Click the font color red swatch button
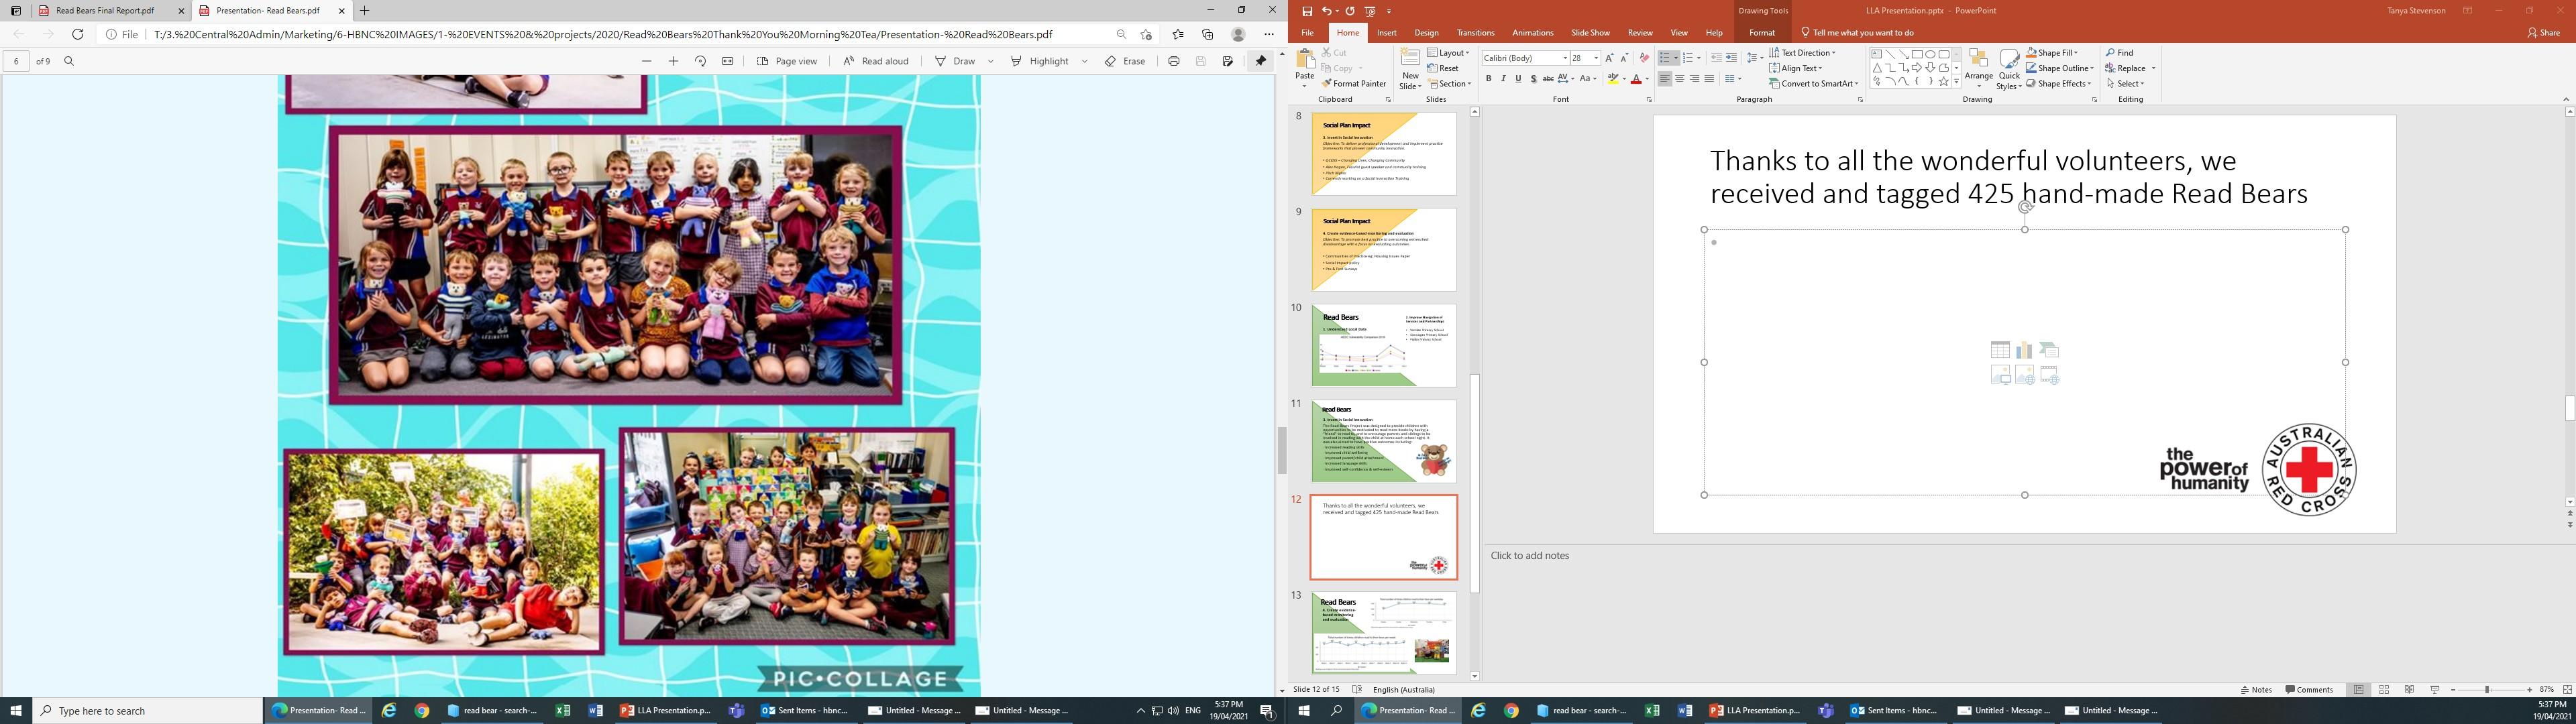 [x=1635, y=79]
